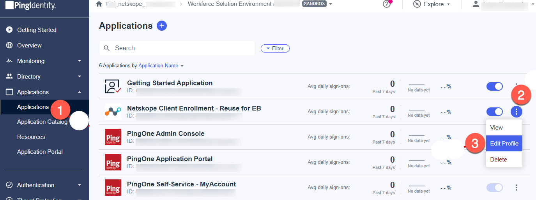Open PingOne Application Portal entry
536x200 pixels.
(x=170, y=159)
